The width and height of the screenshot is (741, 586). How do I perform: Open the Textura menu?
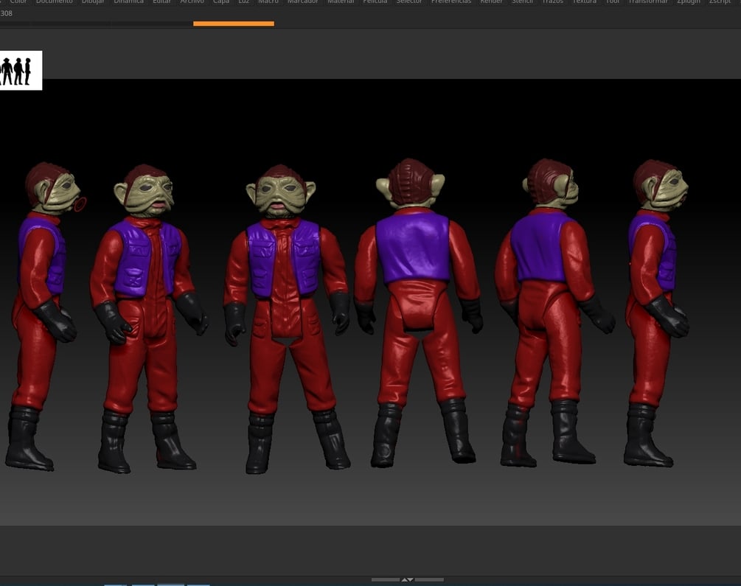pos(584,2)
